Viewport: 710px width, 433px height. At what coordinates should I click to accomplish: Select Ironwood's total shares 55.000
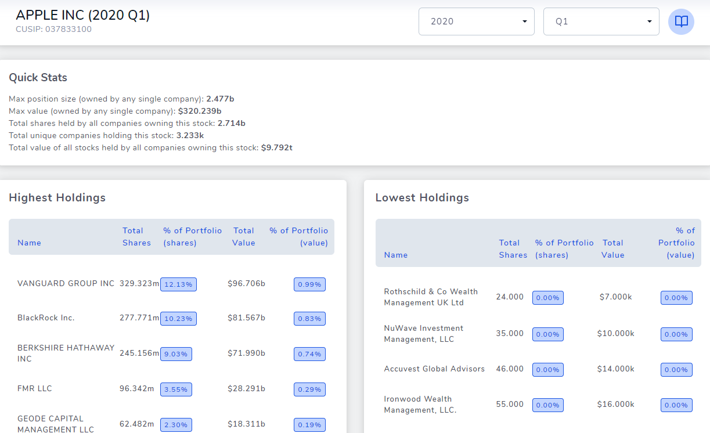[510, 404]
